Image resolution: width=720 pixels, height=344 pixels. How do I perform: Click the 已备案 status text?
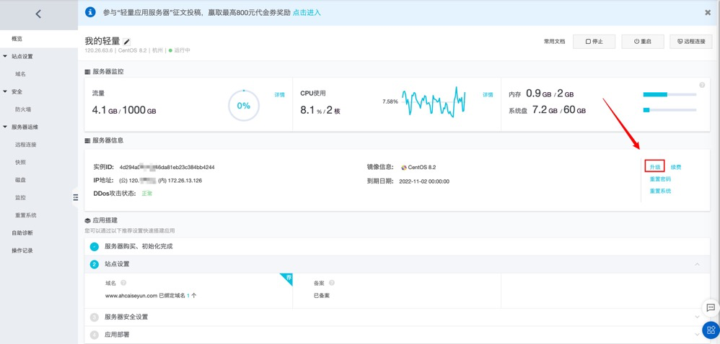pyautogui.click(x=322, y=296)
